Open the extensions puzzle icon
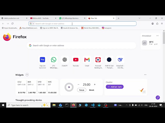165x123 pixels. tap(157, 24)
